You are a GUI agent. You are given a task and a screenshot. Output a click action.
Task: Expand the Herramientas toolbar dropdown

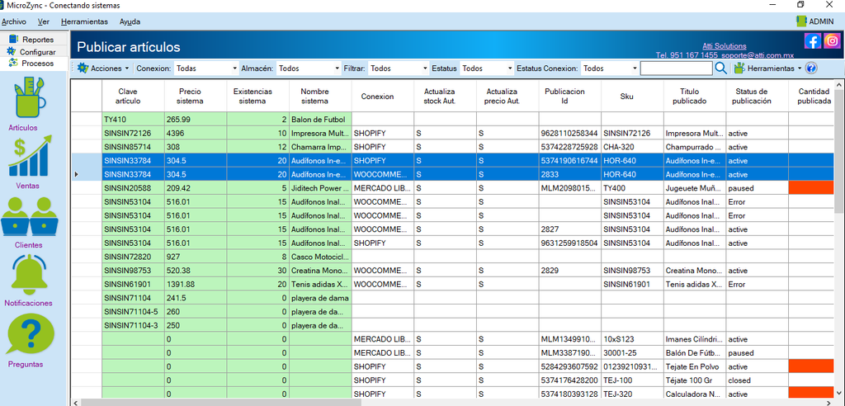pyautogui.click(x=799, y=68)
